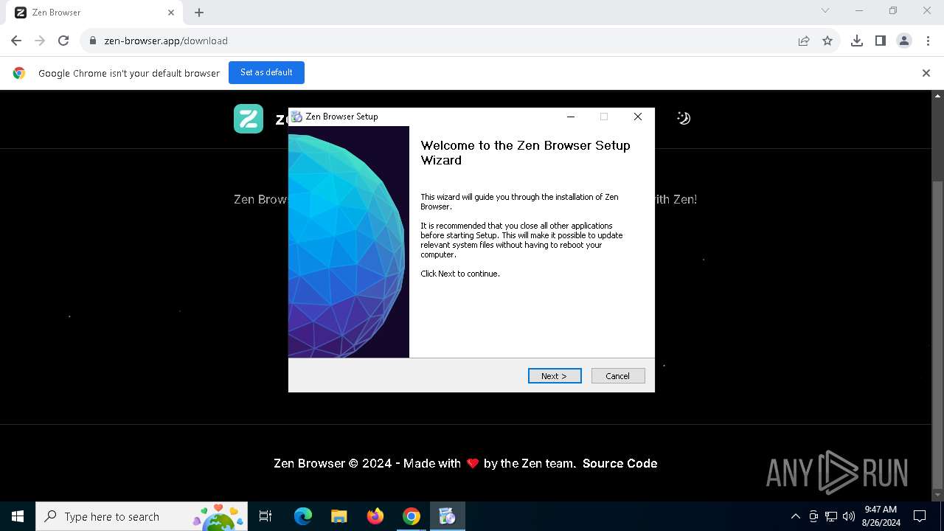
Task: Switch to Chrome in taskbar
Action: (412, 516)
